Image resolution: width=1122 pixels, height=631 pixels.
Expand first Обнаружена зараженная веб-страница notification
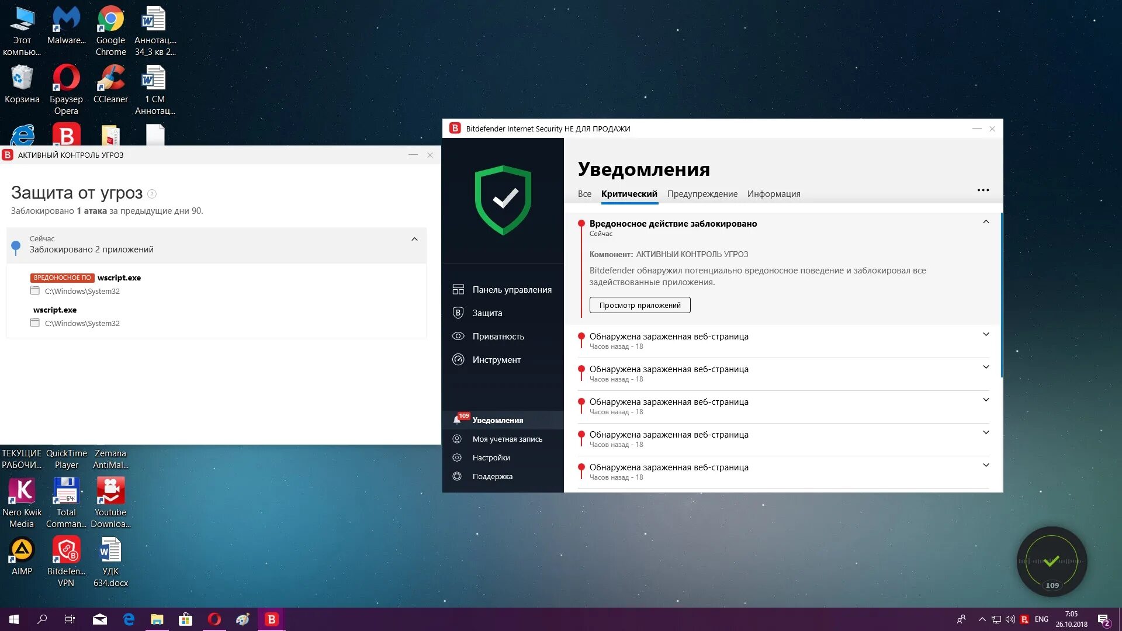[x=986, y=335]
